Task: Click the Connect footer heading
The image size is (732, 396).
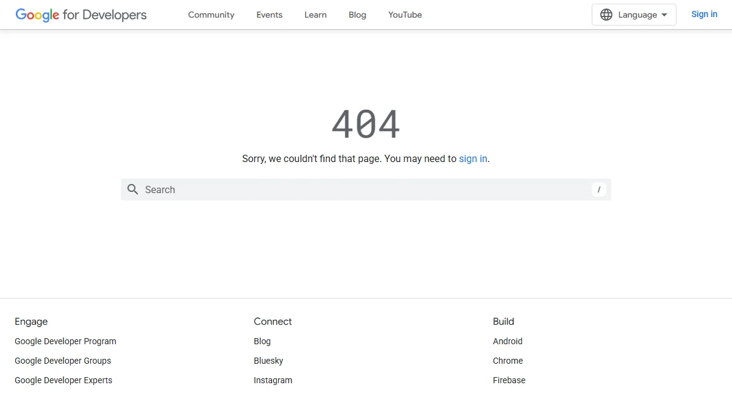Action: (x=273, y=322)
